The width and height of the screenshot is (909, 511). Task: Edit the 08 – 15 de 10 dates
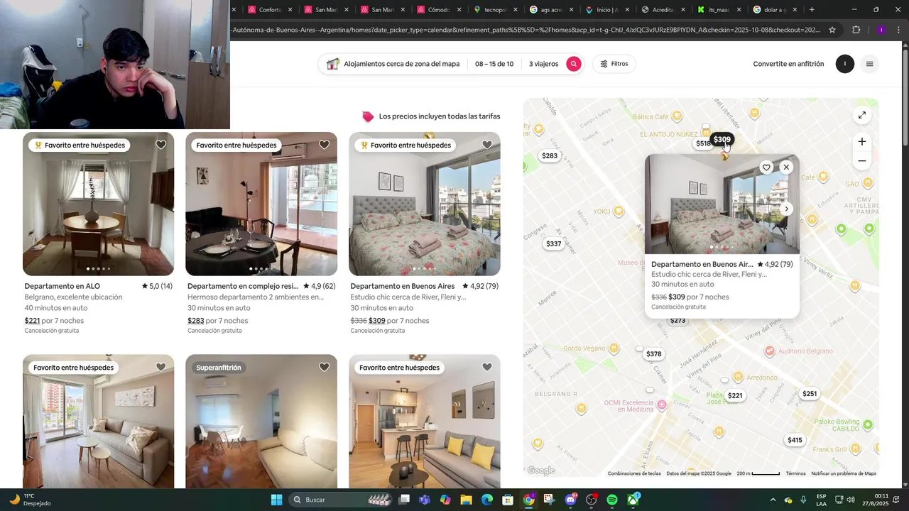494,64
